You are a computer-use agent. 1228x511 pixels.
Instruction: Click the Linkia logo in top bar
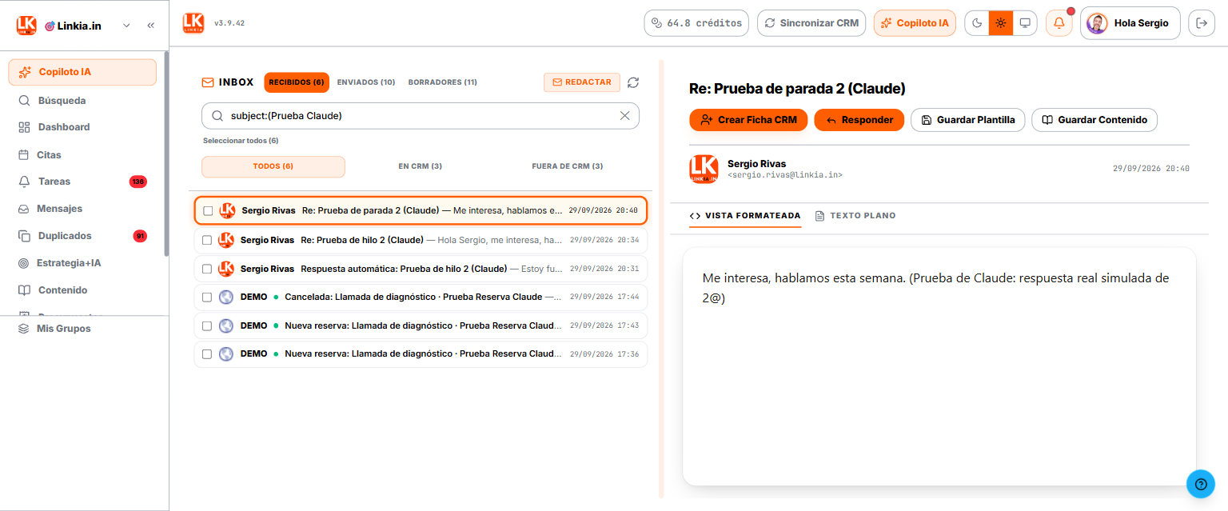point(193,22)
